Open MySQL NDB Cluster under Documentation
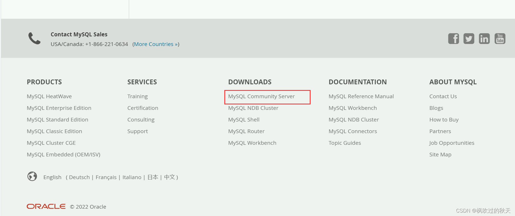Viewport: 515px width, 216px height. coord(354,120)
